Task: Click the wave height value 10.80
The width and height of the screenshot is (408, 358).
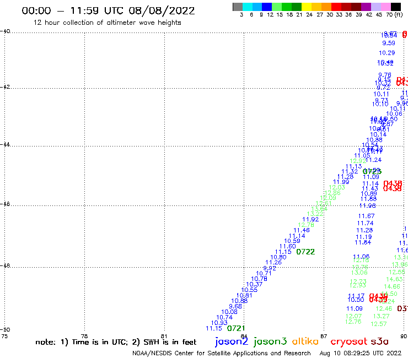Action: (x=278, y=257)
